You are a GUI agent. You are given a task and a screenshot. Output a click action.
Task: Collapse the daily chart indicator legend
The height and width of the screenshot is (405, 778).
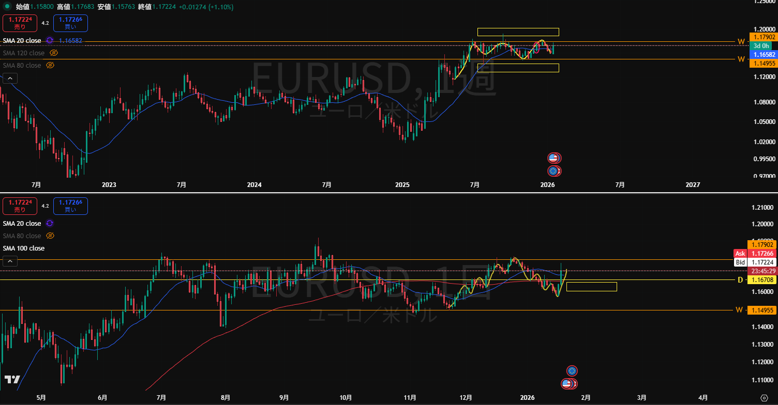pyautogui.click(x=9, y=261)
